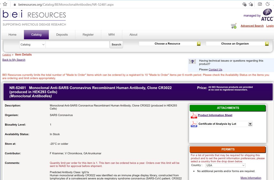The image size is (274, 180).
Task: Open the favorites star-plus icon
Action: point(251,4)
